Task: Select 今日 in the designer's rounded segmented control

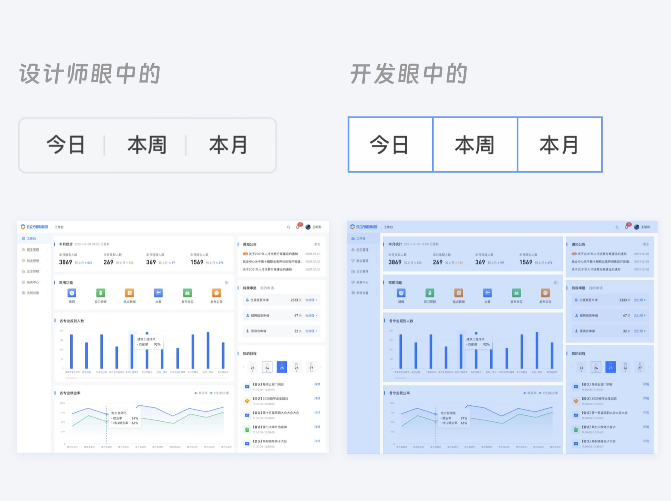Action: 66,146
